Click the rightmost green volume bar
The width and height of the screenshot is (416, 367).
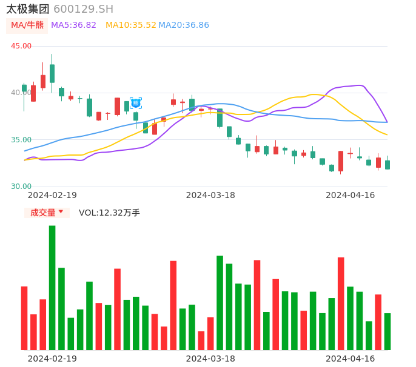tap(387, 331)
